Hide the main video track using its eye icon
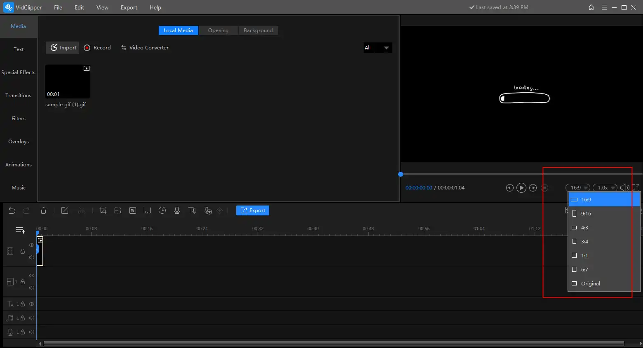Screen dimensions: 643x348 point(32,245)
